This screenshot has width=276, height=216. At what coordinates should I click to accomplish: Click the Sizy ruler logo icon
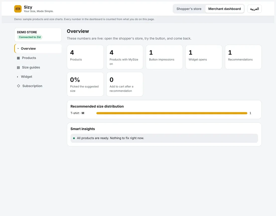[x=18, y=9]
